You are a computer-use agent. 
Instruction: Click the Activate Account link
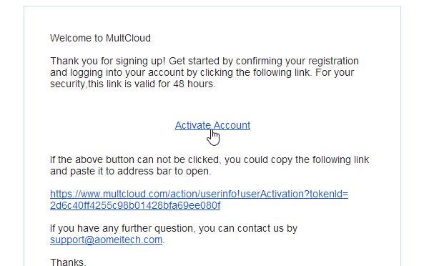pyautogui.click(x=212, y=125)
